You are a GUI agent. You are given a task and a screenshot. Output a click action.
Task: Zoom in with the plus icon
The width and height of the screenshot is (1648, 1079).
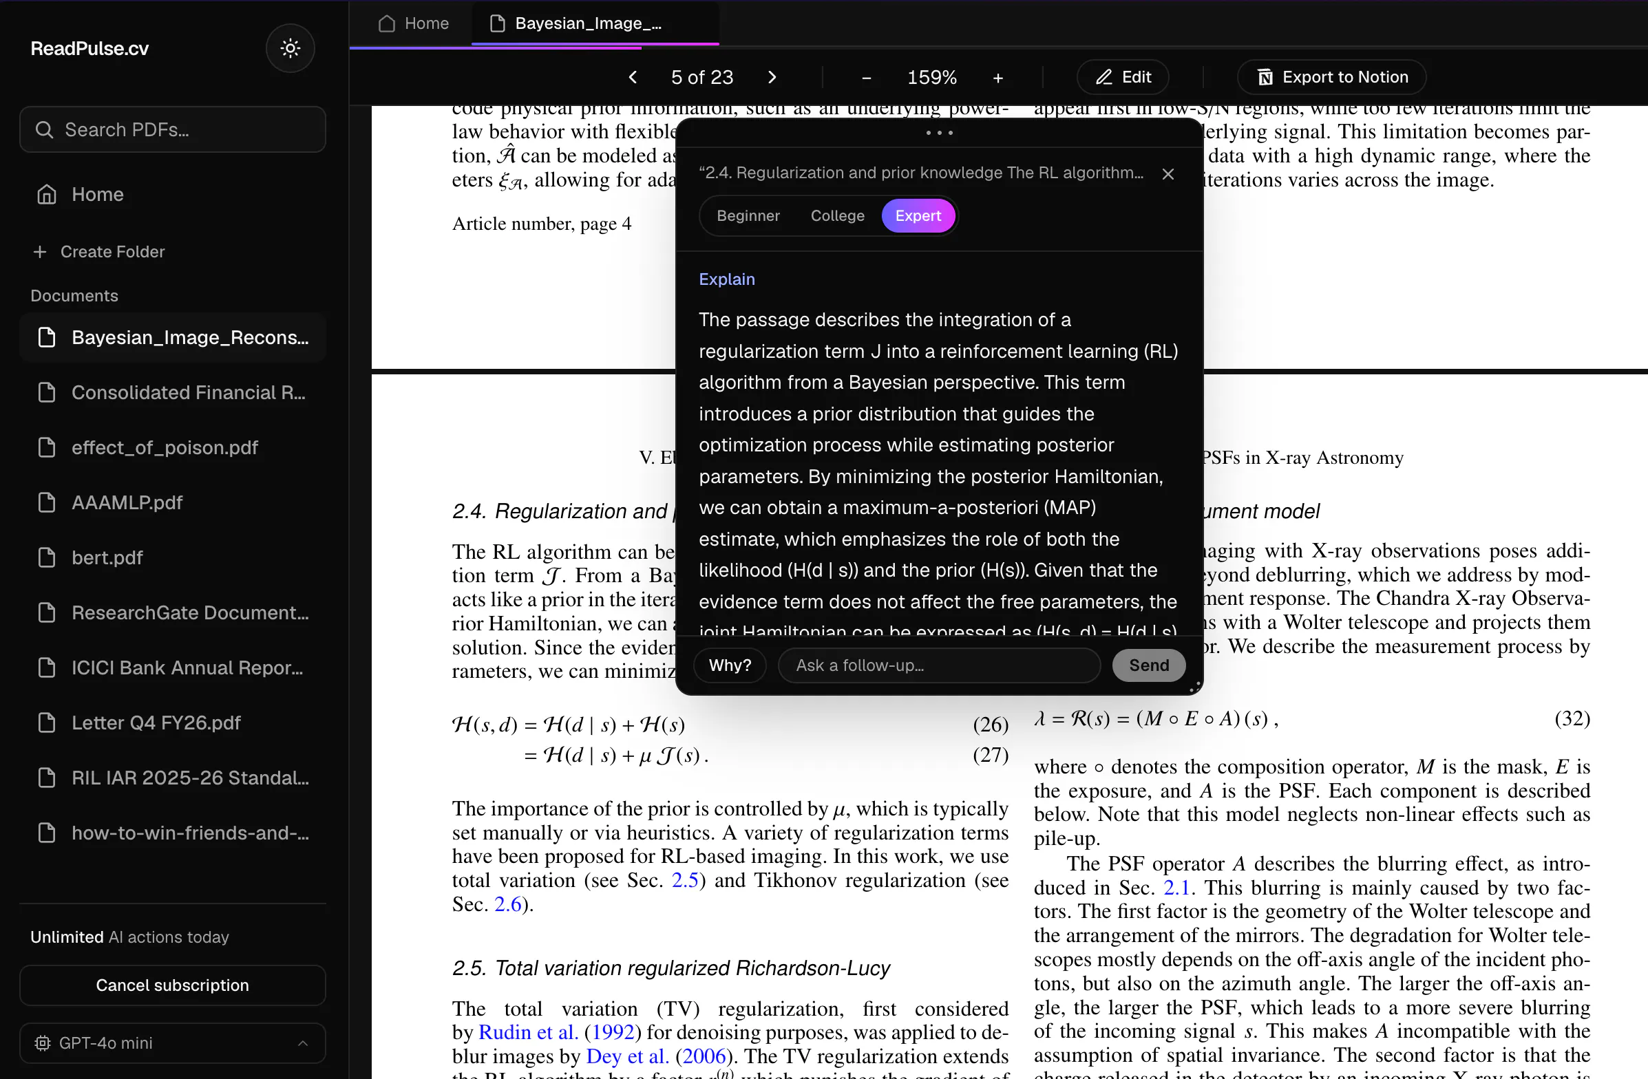(997, 78)
